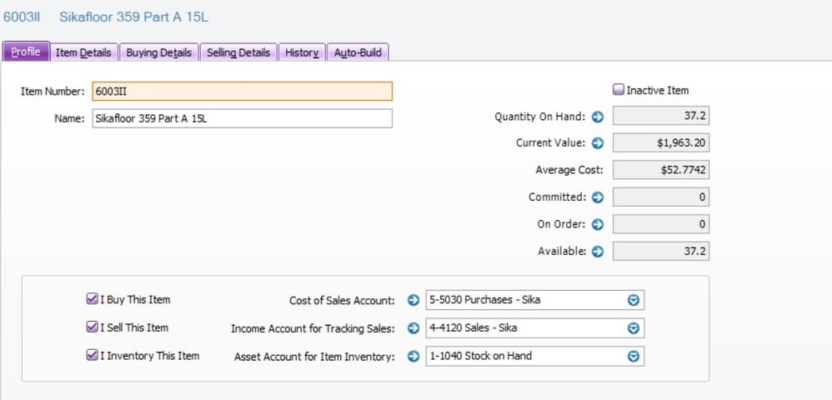Screen dimensions: 832x400
Task: Click the Item Number input field
Action: [242, 92]
